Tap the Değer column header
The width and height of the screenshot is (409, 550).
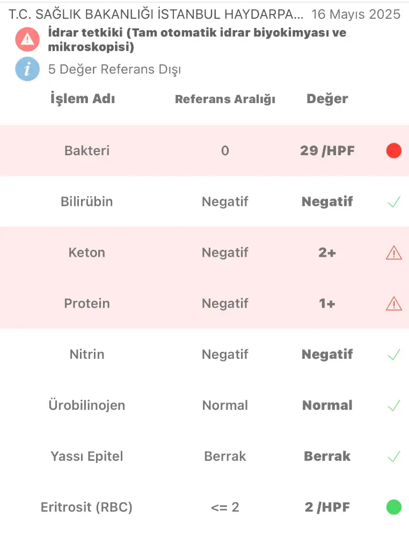tap(327, 99)
